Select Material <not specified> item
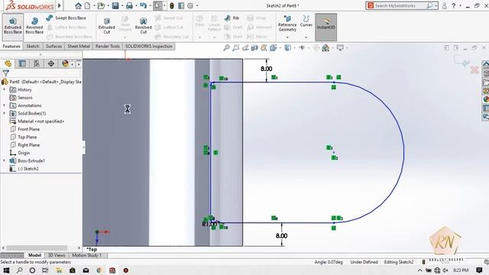This screenshot has height=275, width=489. coord(37,121)
